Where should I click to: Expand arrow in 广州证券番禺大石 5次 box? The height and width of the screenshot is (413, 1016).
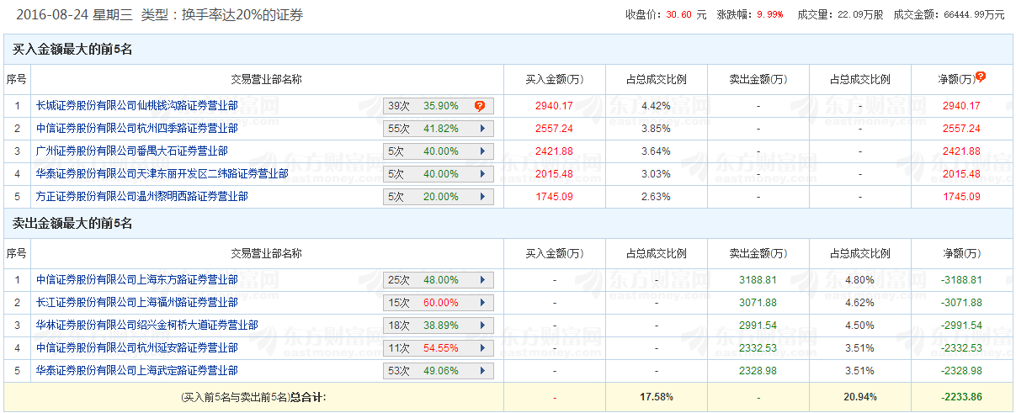(x=482, y=151)
